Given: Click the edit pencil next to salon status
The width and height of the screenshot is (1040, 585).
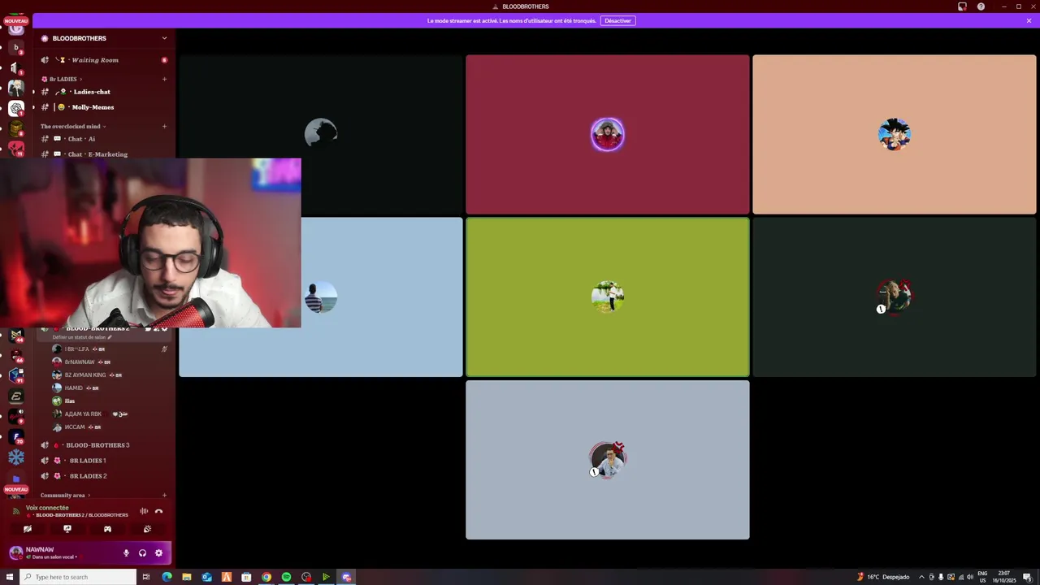Looking at the screenshot, I should click(110, 337).
